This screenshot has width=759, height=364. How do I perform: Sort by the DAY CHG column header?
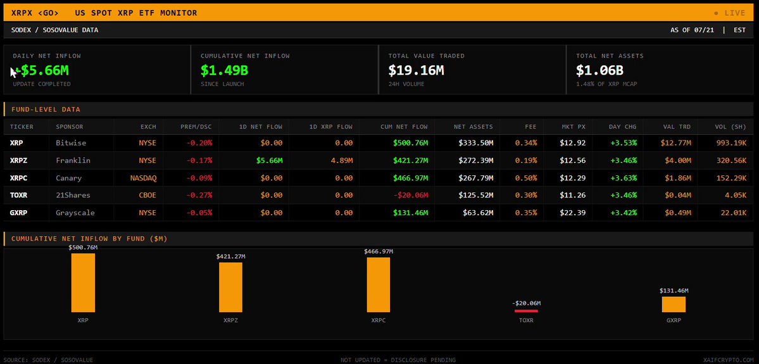pyautogui.click(x=622, y=127)
